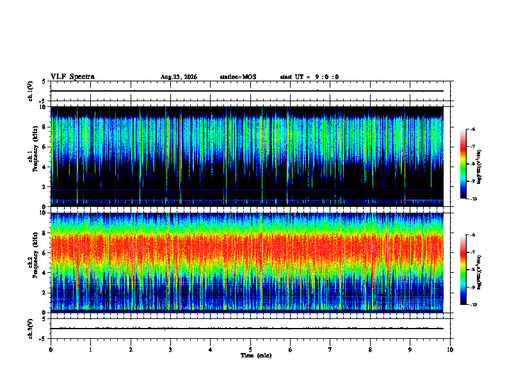Click the time axis tick label "7"
The height and width of the screenshot is (392, 507).
tap(330, 350)
